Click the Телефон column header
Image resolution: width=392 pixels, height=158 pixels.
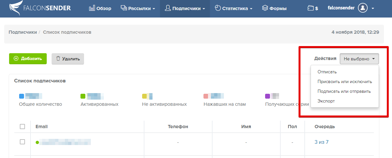pos(178,127)
